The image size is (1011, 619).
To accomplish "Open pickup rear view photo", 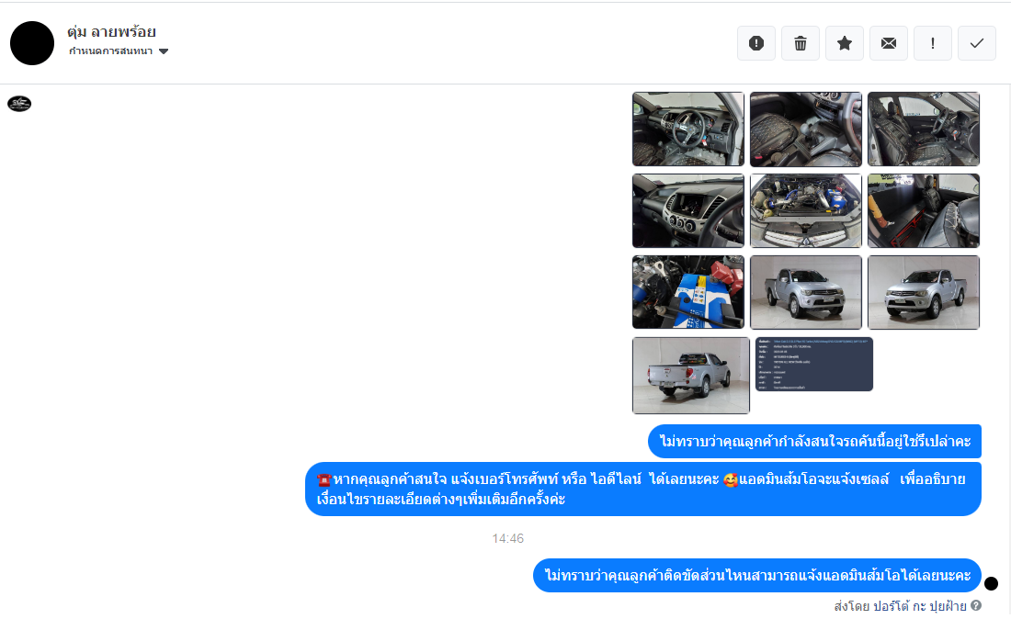I will click(690, 376).
